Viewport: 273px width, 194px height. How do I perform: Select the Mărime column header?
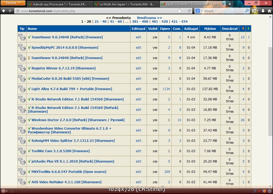coord(210,29)
